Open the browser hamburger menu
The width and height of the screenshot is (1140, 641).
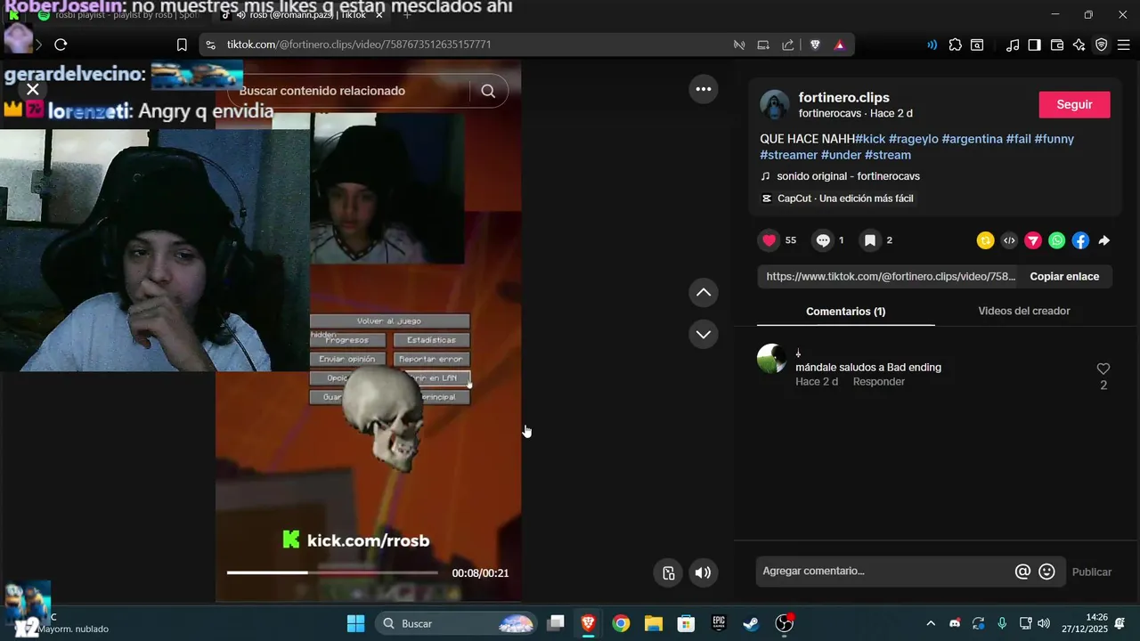point(1123,45)
